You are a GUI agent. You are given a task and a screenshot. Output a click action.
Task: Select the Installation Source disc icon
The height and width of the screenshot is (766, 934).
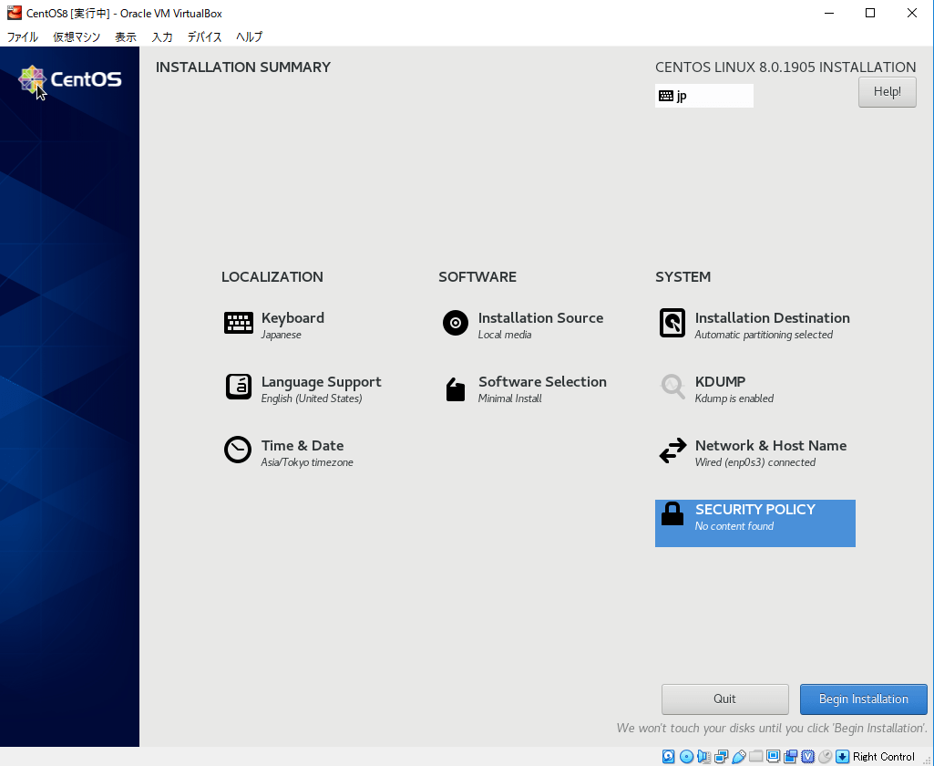(455, 323)
